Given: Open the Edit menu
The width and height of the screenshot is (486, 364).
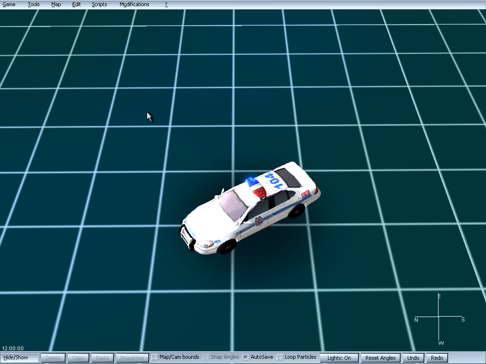Looking at the screenshot, I should (76, 4).
